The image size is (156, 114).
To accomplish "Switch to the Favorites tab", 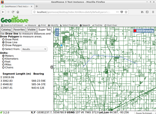I will [x=19, y=30].
